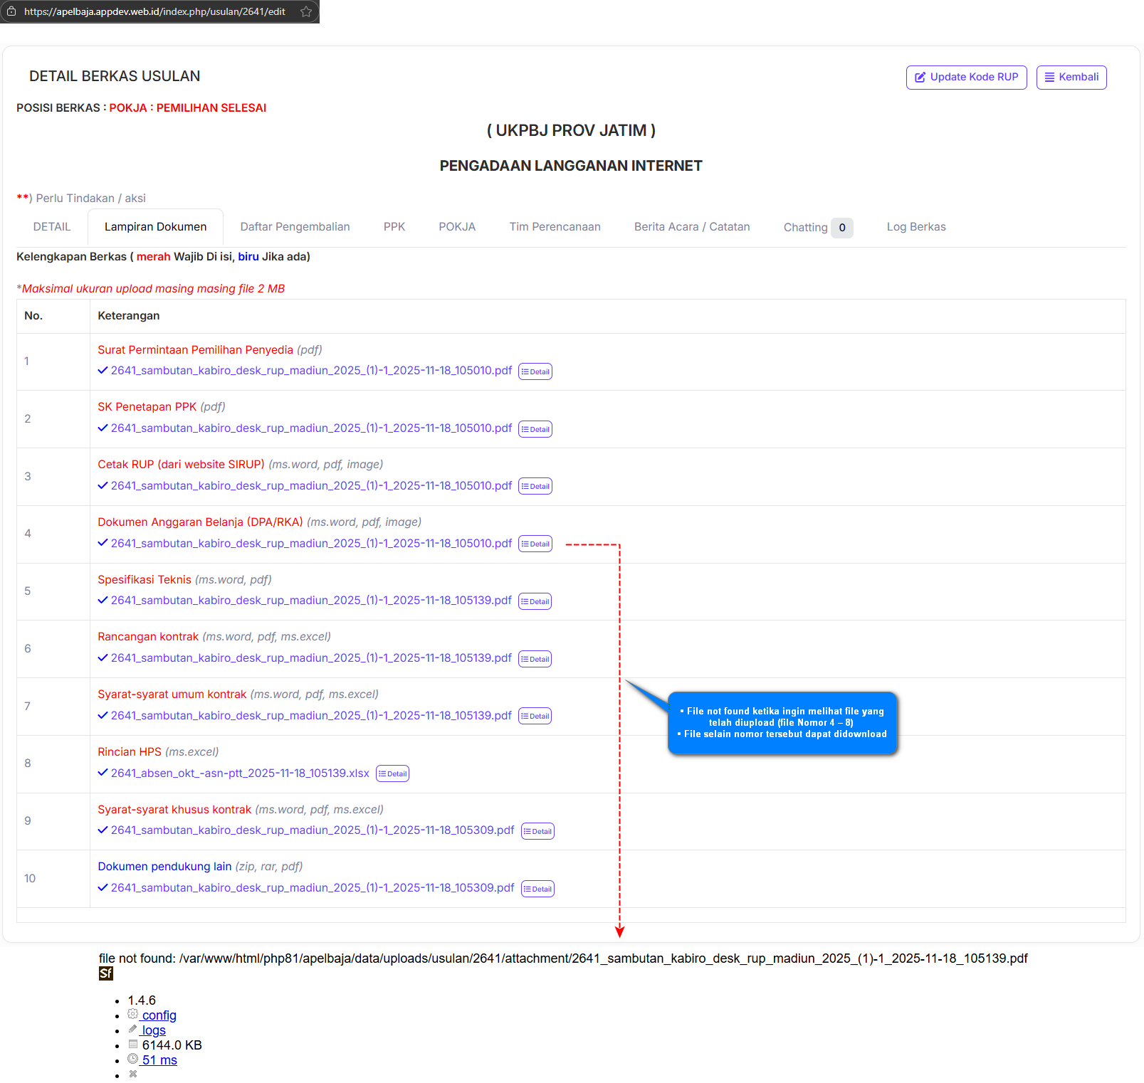Open Detail for Dokumen pendukung lain file
This screenshot has height=1083, width=1144.
pos(538,889)
